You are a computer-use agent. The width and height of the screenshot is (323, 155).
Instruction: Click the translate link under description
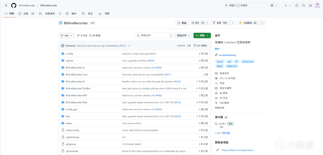(x=217, y=49)
